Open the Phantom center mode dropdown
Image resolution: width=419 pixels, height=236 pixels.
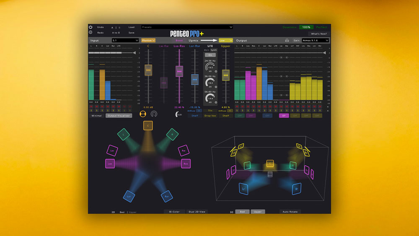pos(148,40)
